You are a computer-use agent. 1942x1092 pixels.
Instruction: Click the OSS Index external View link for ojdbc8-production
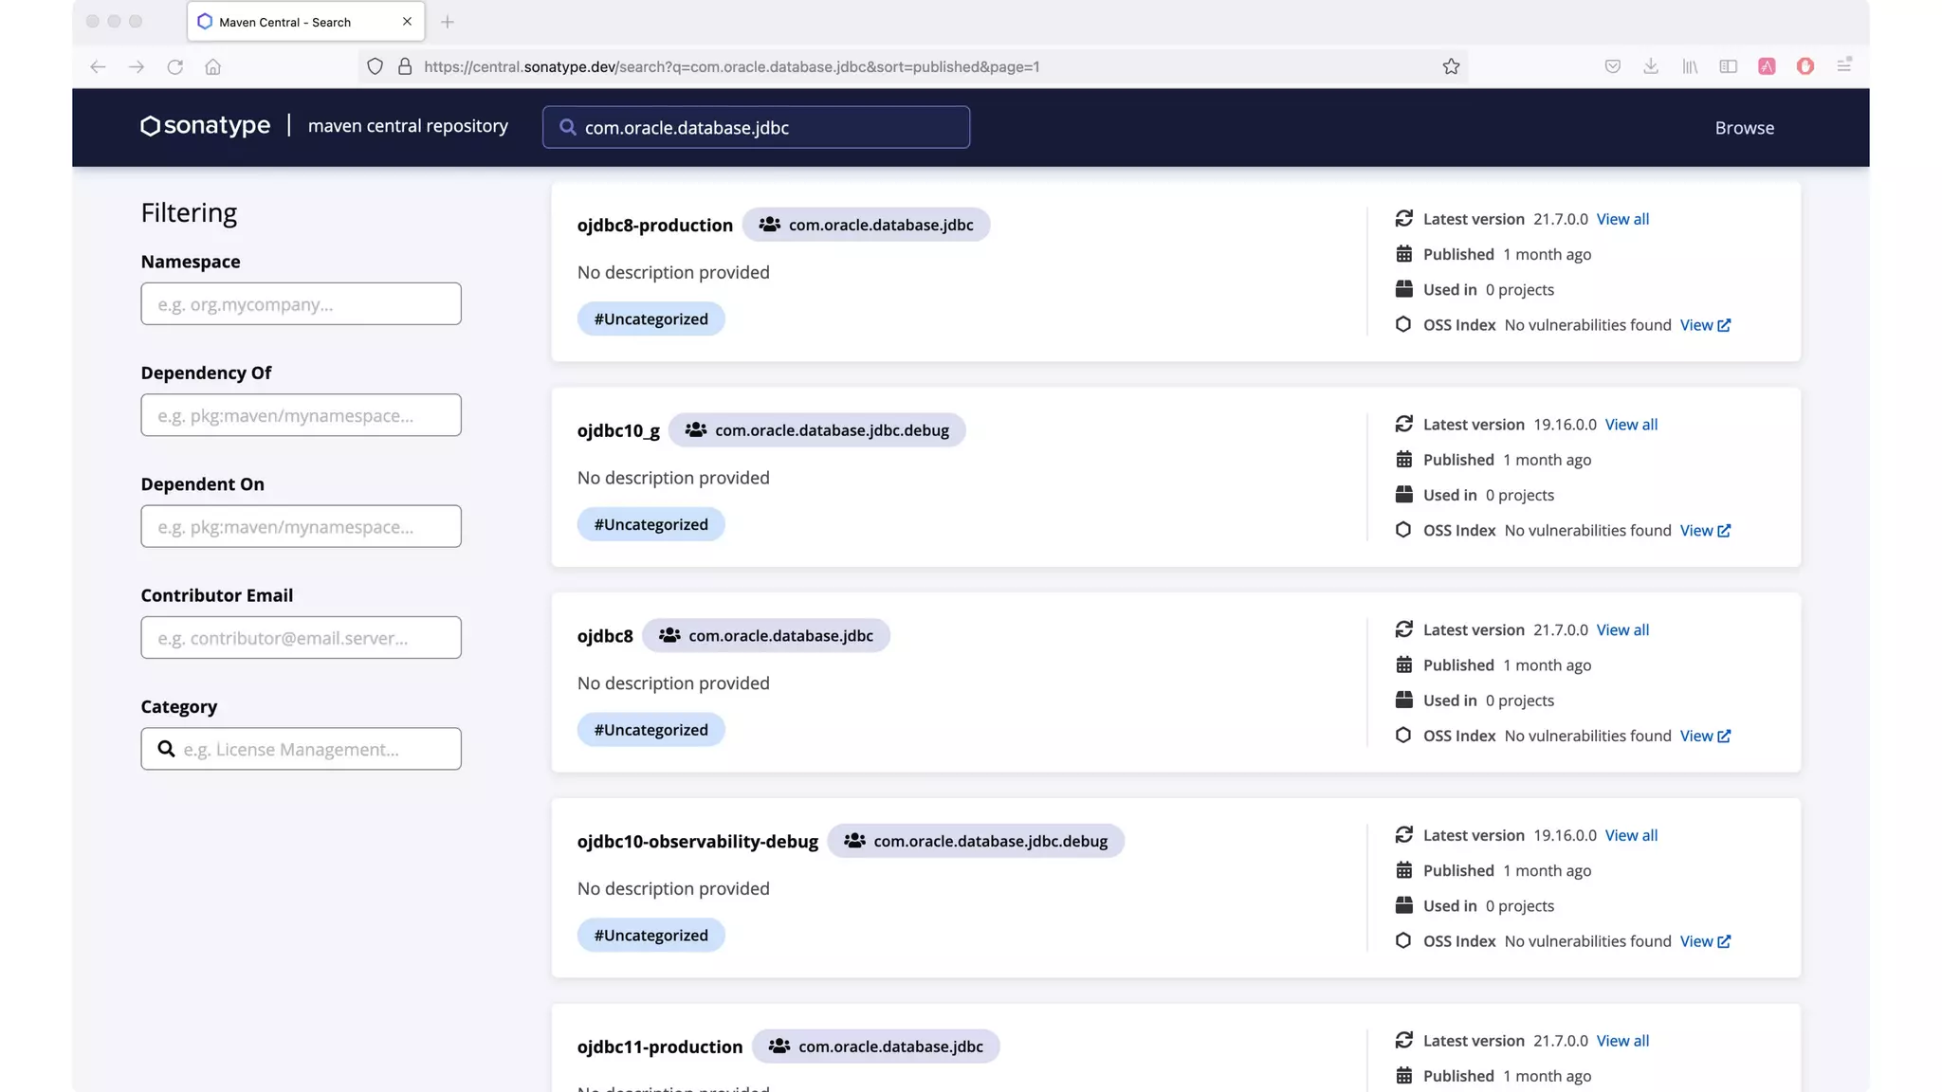1705,325
